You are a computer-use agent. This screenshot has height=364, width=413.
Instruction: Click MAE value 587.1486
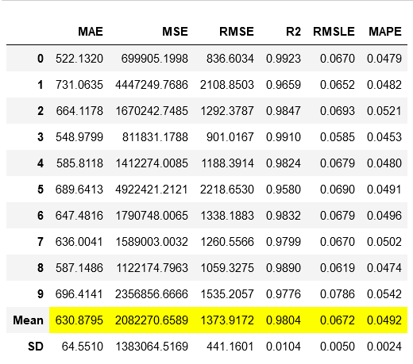click(x=79, y=268)
